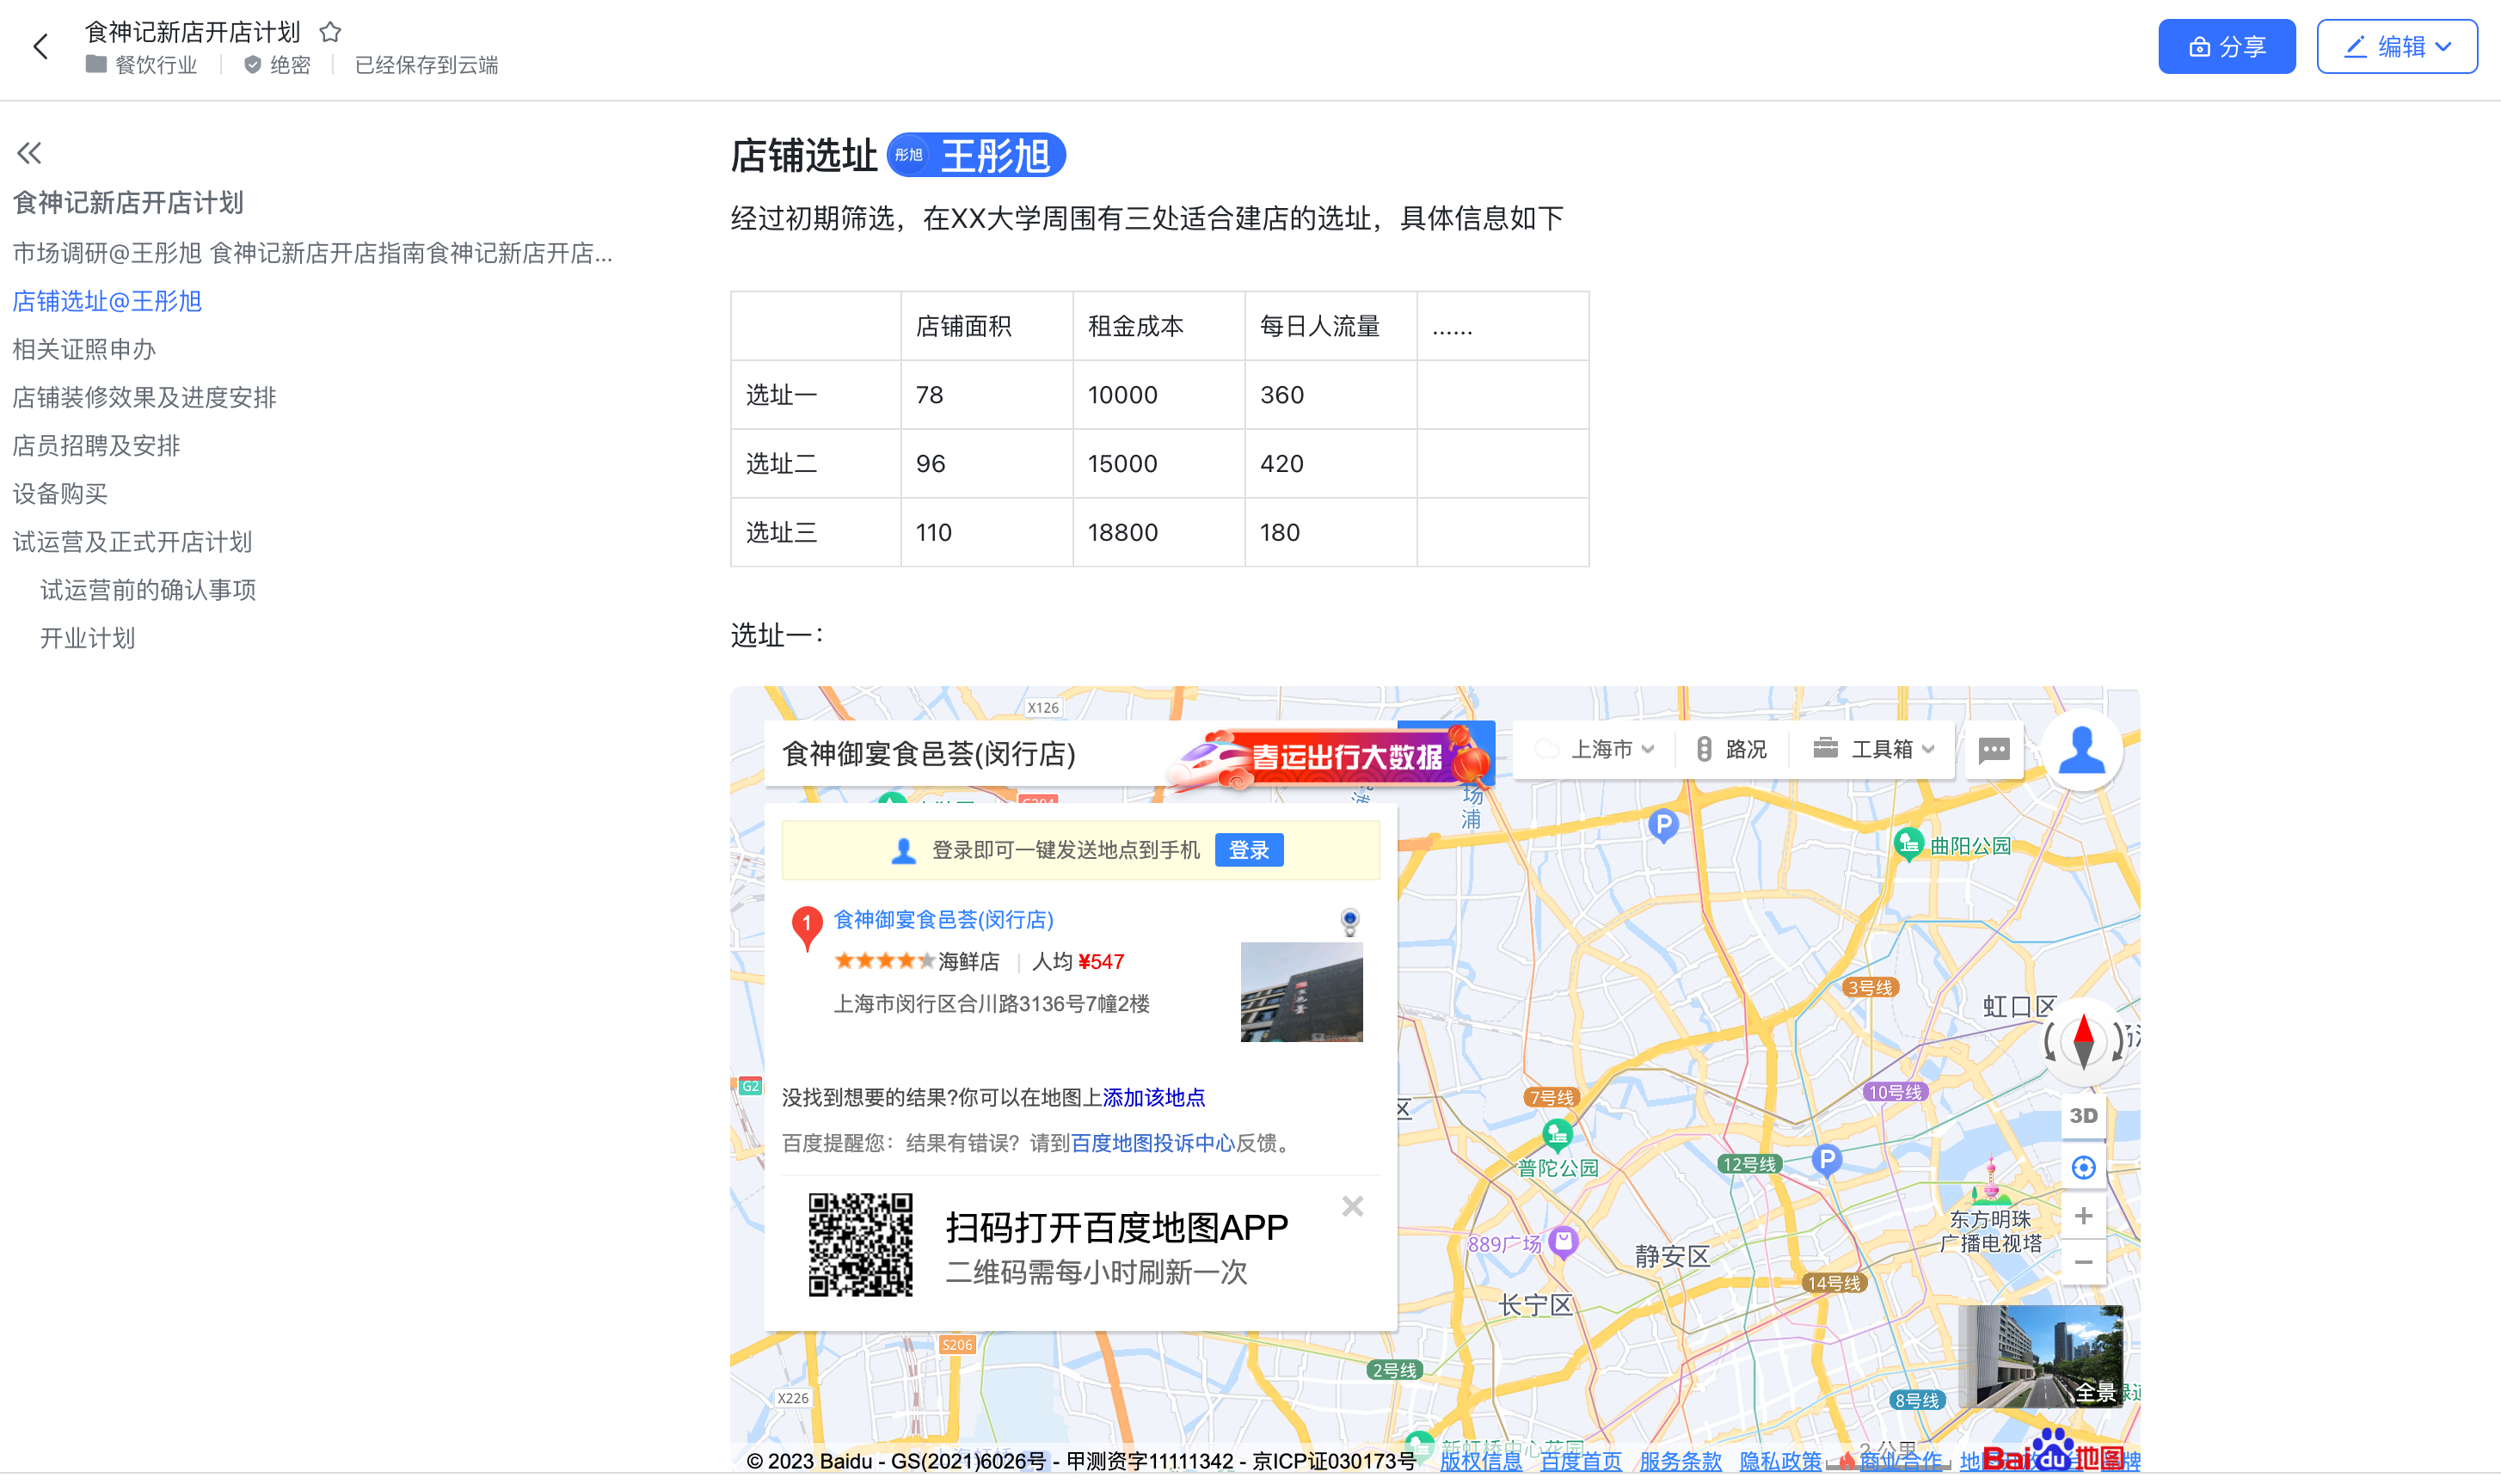Screen dimensions: 2501x1484
Task: Jump to 店员招聘及安排 section
Action: click(96, 445)
